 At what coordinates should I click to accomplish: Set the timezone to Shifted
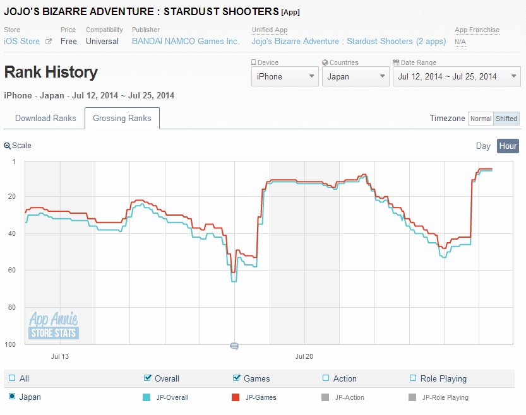(x=506, y=119)
